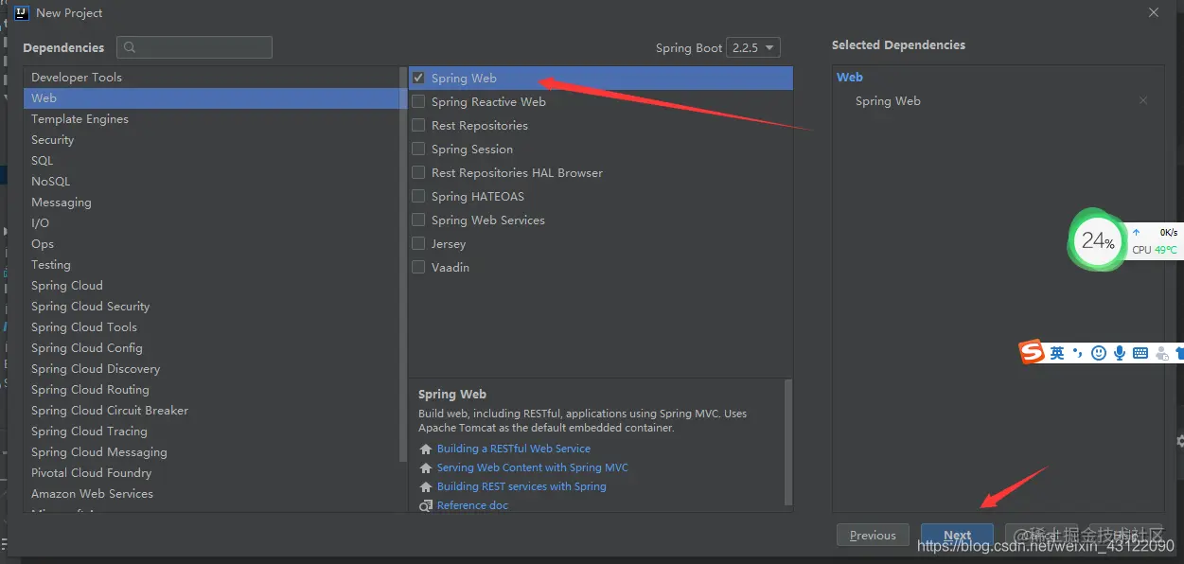Open the Security category
1184x564 pixels.
(212, 140)
